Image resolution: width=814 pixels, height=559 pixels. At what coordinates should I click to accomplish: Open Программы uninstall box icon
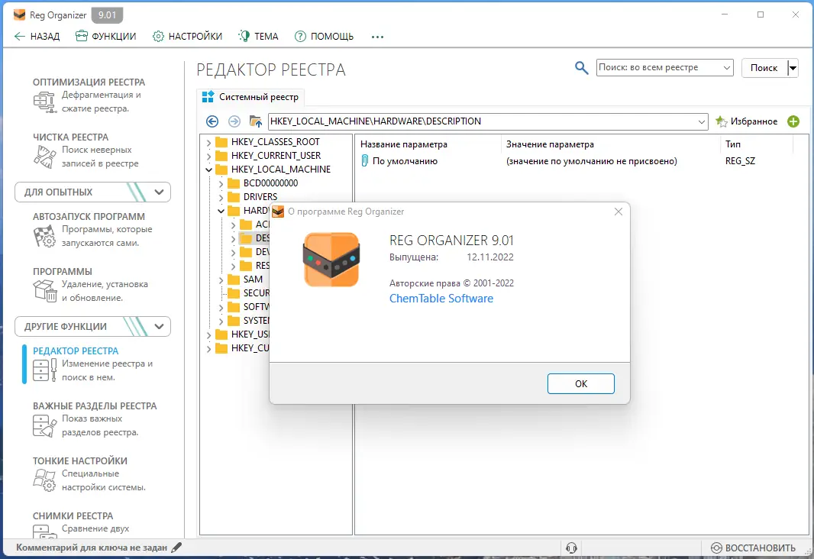tap(44, 291)
